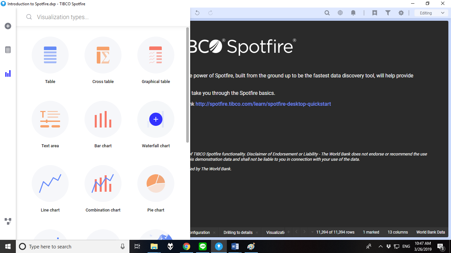Switch to the Drilling to details tab
This screenshot has width=451, height=253.
(238, 232)
